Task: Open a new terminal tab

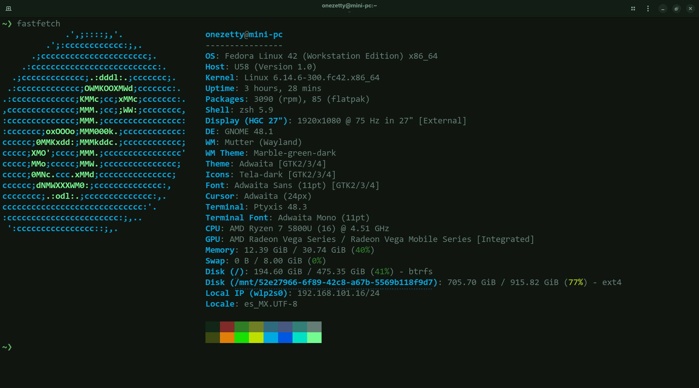Action: pyautogui.click(x=9, y=8)
